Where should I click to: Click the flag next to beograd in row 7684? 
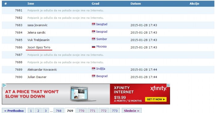pos(93,32)
